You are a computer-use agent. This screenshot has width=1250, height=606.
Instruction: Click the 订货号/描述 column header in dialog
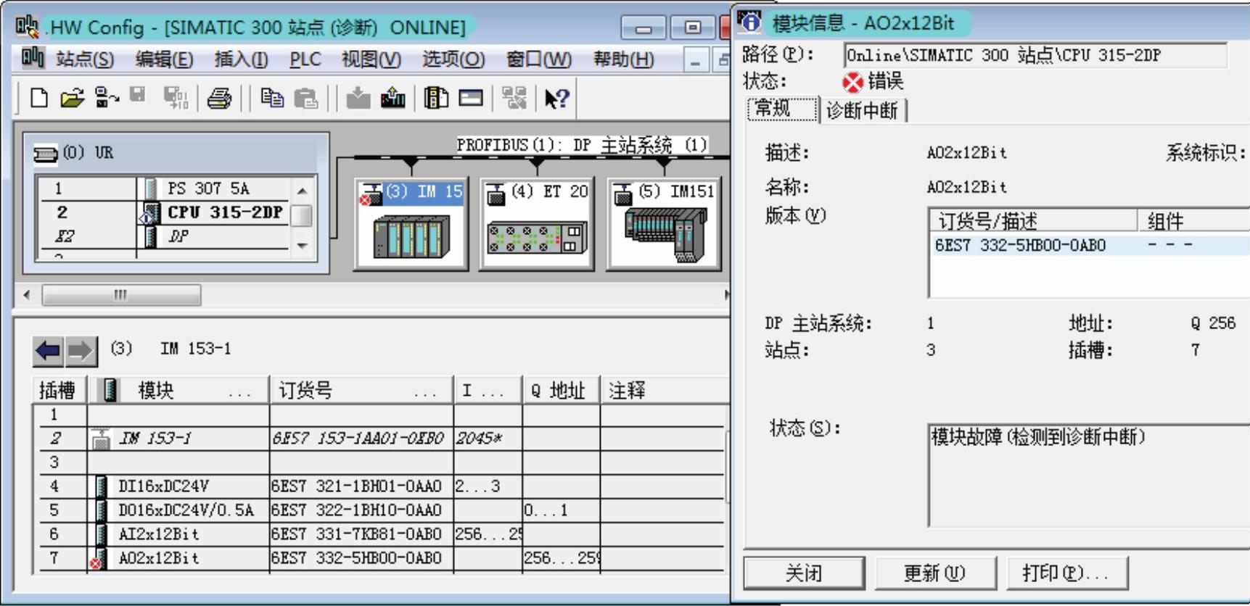tap(1033, 220)
